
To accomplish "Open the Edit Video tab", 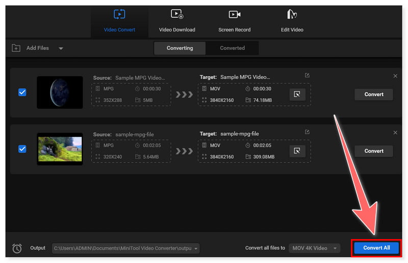I will (x=292, y=20).
